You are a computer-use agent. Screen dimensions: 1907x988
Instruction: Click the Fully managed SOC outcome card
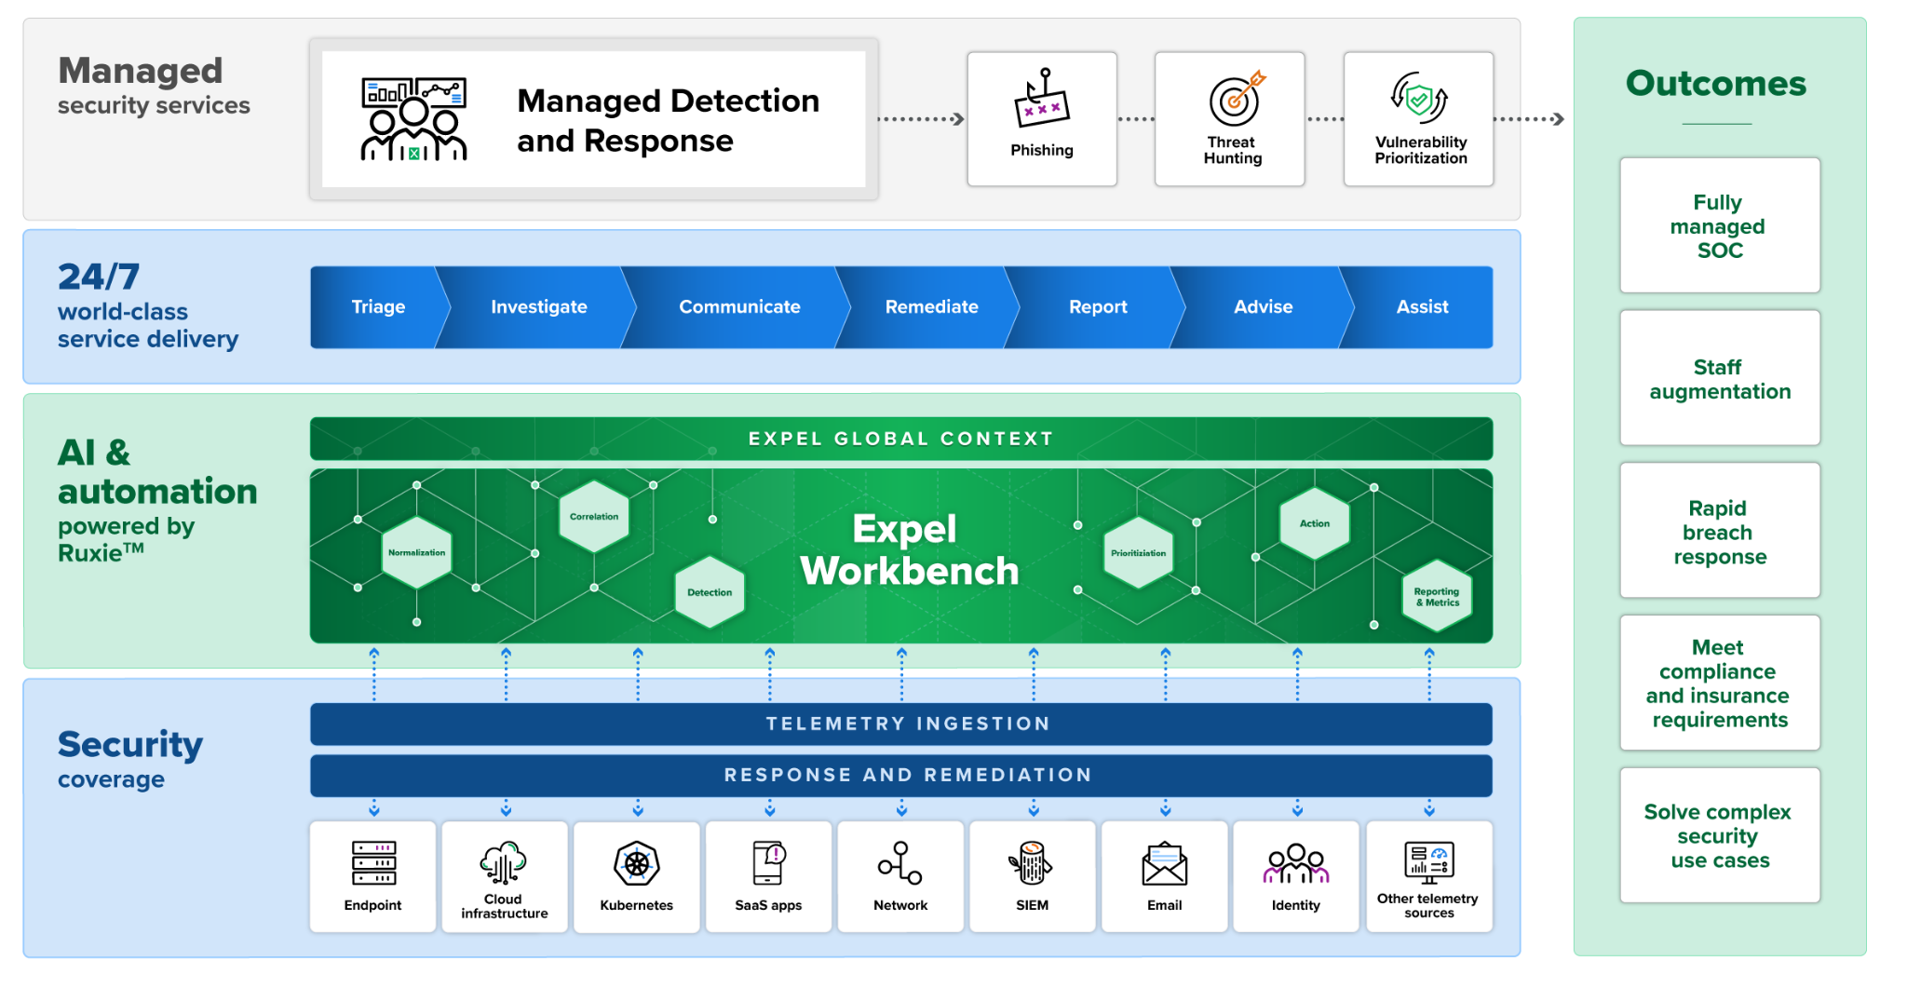[x=1719, y=226]
